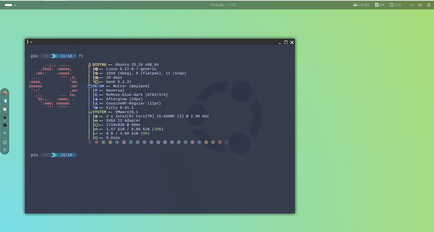The width and height of the screenshot is (434, 232).
Task: Open the Trash from the dock
Action: point(5,142)
